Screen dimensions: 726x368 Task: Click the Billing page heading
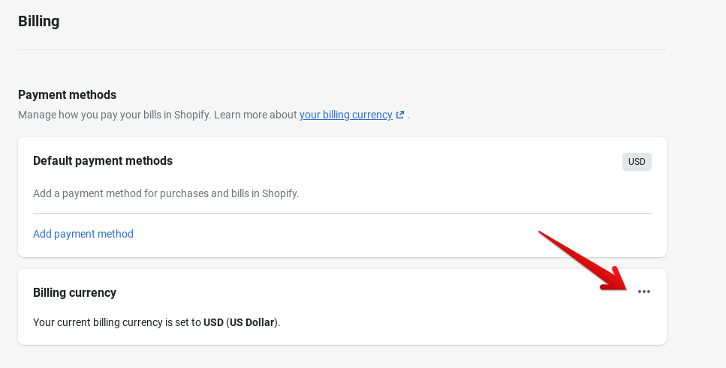(38, 21)
